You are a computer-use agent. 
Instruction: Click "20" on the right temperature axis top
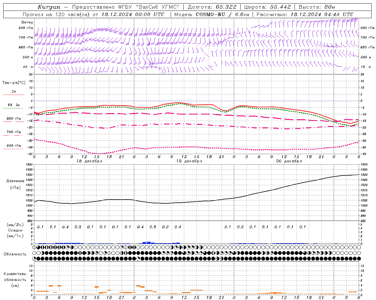[362, 74]
